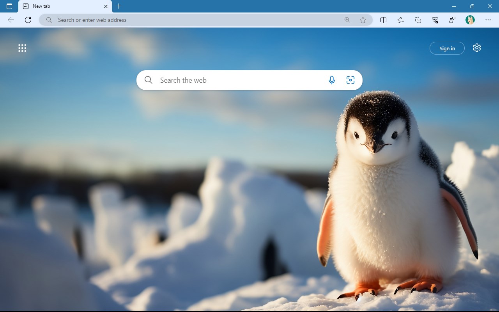
Task: Restore down the browser window
Action: (x=472, y=6)
